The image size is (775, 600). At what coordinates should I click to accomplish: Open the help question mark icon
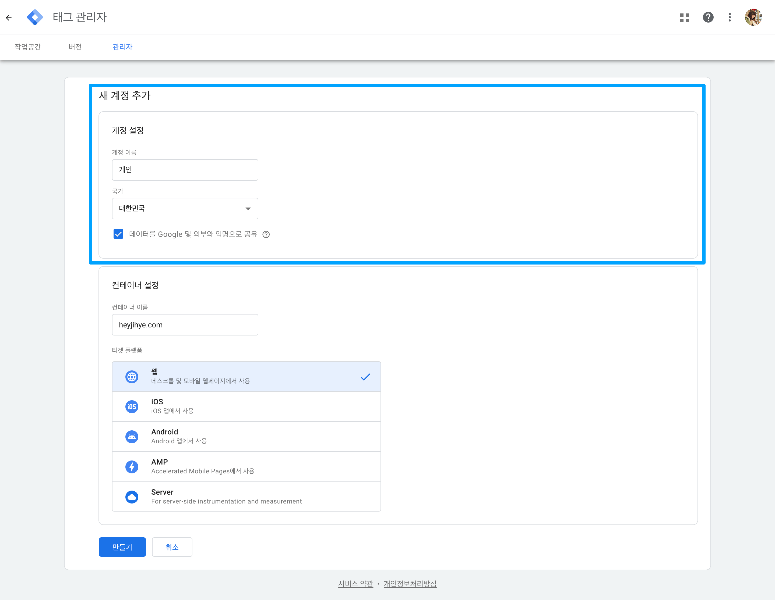click(x=708, y=17)
